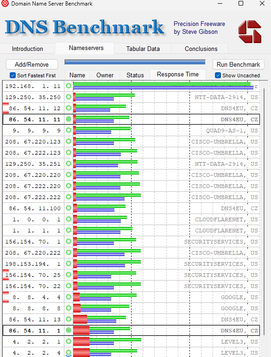Select the Status sub-tab
The height and width of the screenshot is (357, 271).
[x=135, y=75]
